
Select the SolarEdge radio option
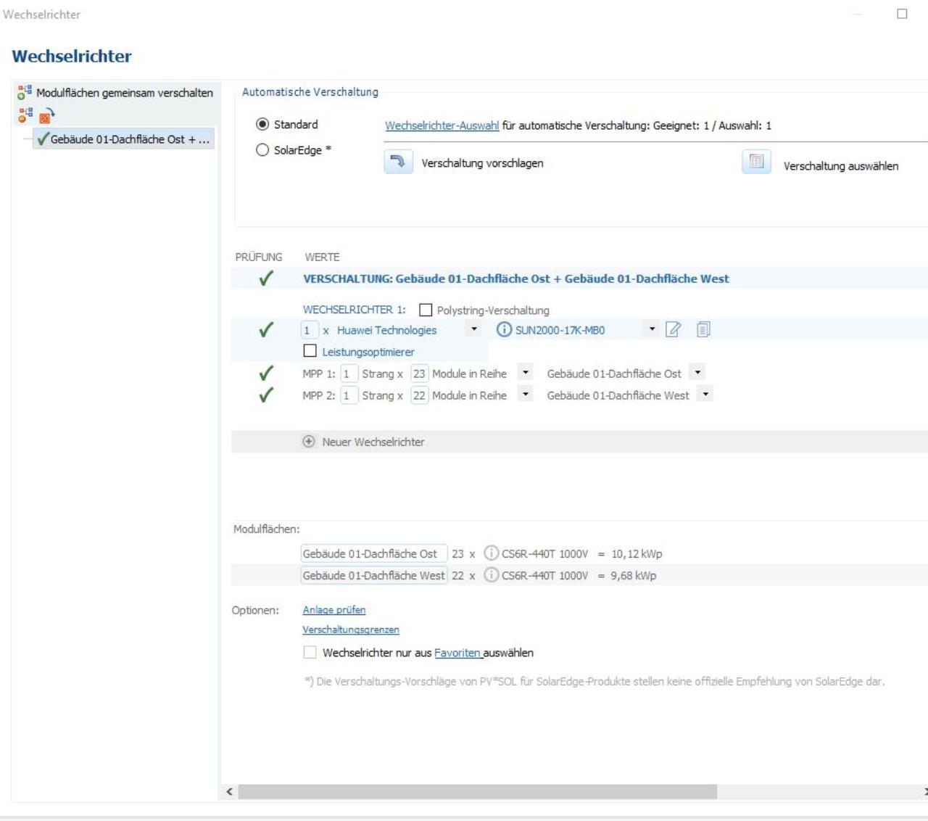click(262, 150)
